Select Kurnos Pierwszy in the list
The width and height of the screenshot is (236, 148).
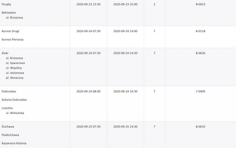pyautogui.click(x=12, y=39)
